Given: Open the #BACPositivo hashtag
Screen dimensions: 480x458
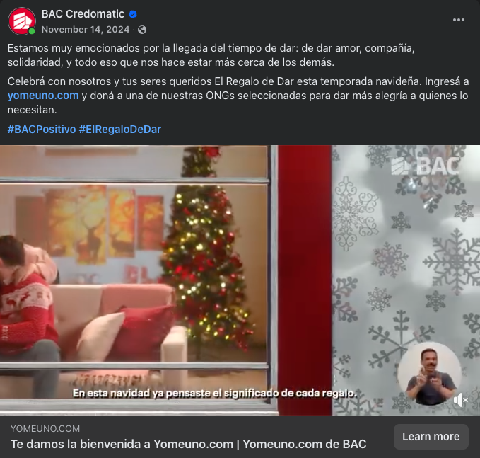Looking at the screenshot, I should (x=42, y=129).
